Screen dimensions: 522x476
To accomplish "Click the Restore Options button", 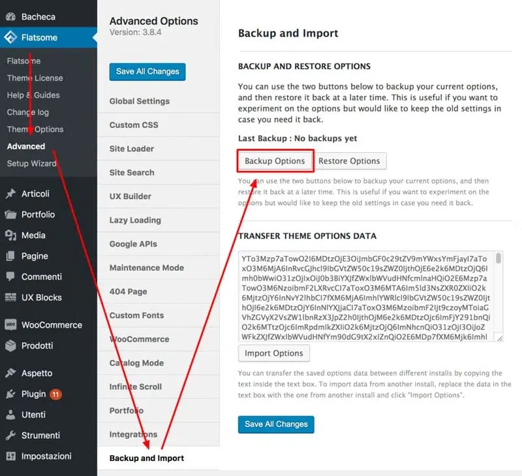I will (349, 161).
